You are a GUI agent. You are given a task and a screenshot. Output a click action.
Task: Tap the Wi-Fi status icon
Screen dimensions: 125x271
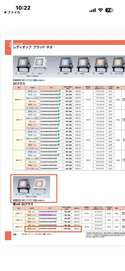pos(100,10)
